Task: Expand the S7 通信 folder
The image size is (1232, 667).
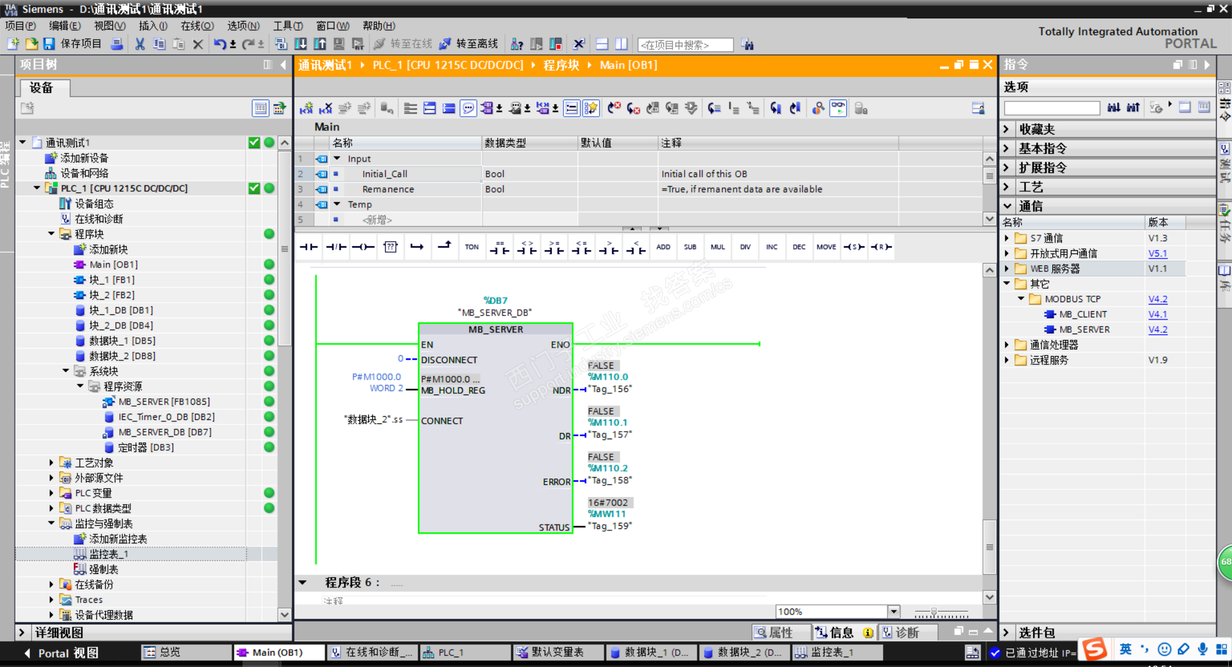Action: point(1007,238)
